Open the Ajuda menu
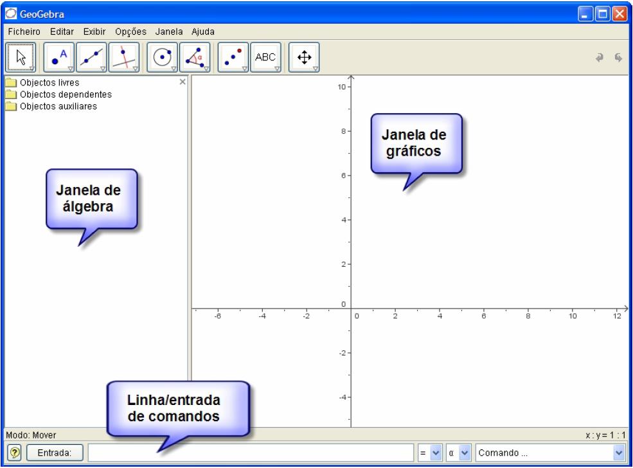Screen dimensions: 633x468 [203, 32]
